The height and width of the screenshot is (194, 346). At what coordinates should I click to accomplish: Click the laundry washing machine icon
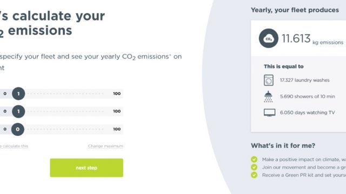coord(269,80)
